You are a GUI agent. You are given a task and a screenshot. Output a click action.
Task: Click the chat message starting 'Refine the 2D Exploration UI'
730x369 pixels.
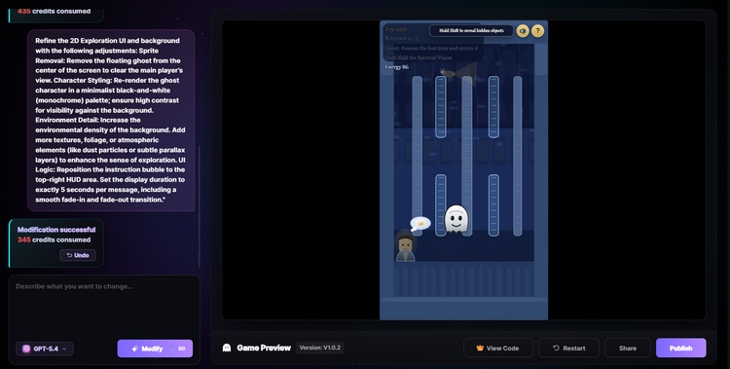pos(111,120)
